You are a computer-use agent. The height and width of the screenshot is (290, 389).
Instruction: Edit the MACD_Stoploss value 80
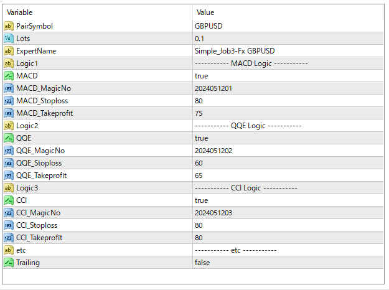pos(199,101)
